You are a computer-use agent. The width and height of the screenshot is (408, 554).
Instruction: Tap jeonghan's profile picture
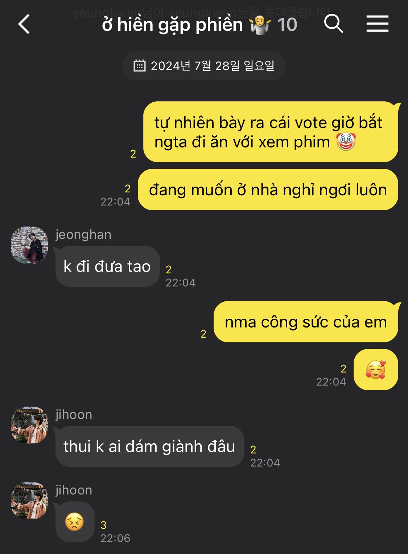(29, 245)
